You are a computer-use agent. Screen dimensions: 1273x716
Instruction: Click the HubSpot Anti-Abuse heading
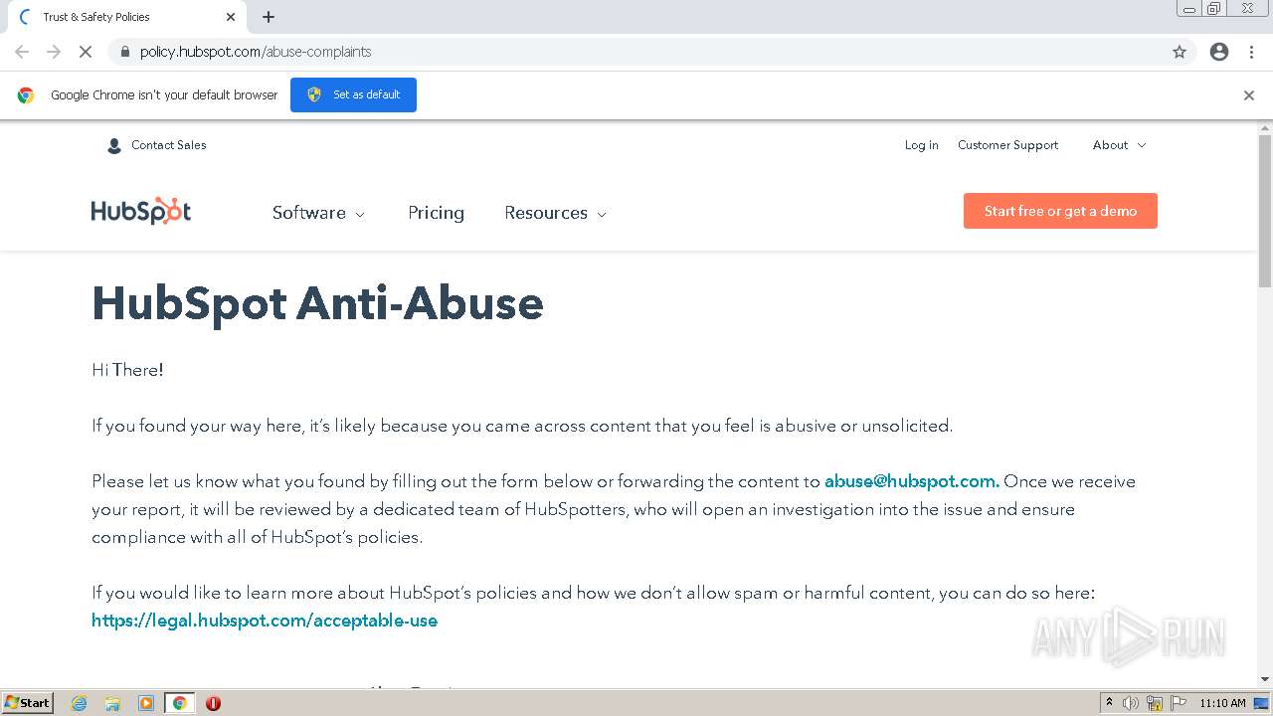(317, 303)
